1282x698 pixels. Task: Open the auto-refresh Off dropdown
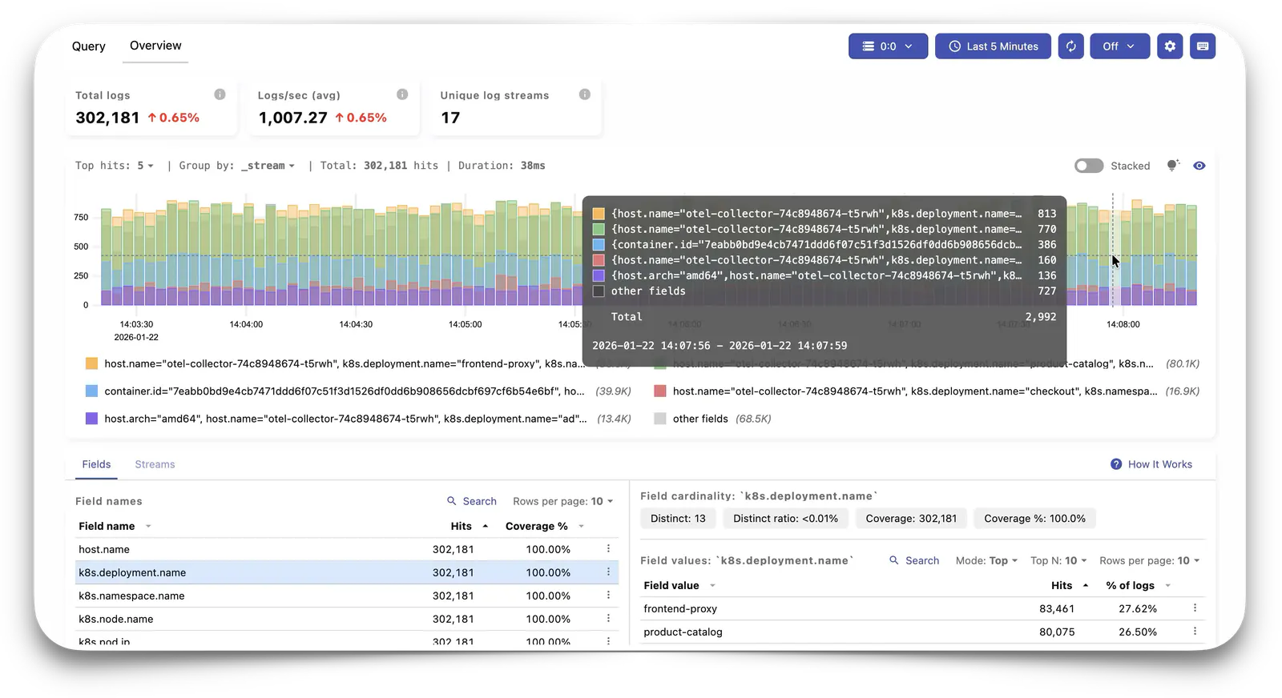pyautogui.click(x=1119, y=46)
